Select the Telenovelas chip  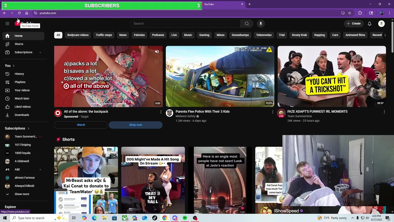click(x=264, y=35)
